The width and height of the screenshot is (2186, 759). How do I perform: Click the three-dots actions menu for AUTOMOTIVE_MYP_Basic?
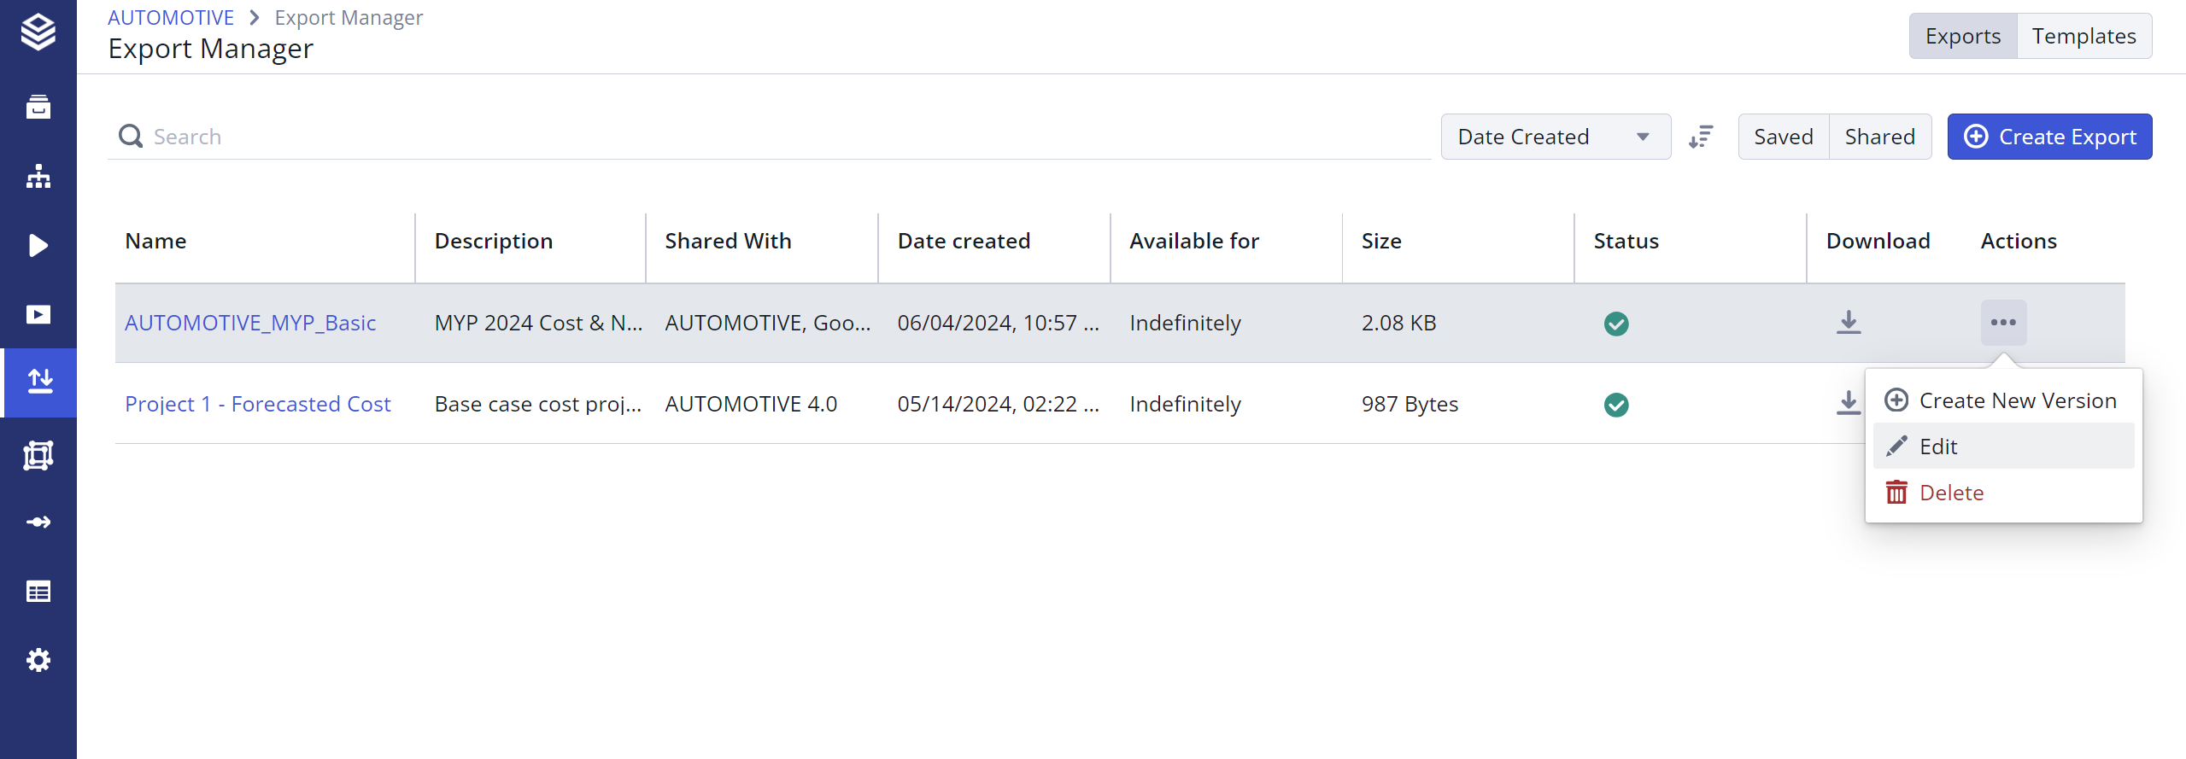pos(2003,323)
